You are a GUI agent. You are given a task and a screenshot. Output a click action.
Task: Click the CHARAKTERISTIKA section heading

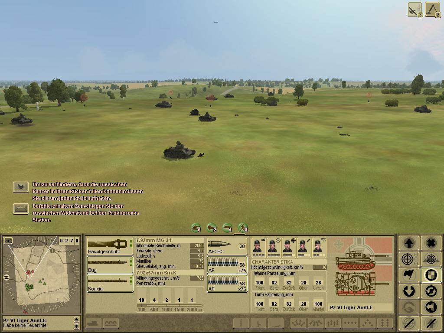(x=272, y=262)
